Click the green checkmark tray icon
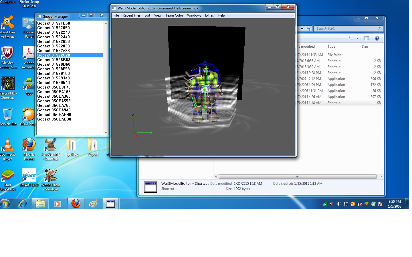412x257 pixels. pos(325,204)
